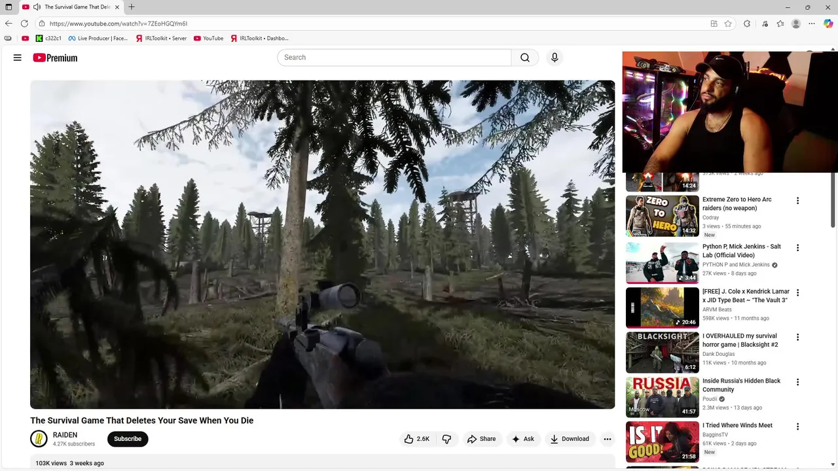
Task: Open tab actions menu icon
Action: coord(9,7)
